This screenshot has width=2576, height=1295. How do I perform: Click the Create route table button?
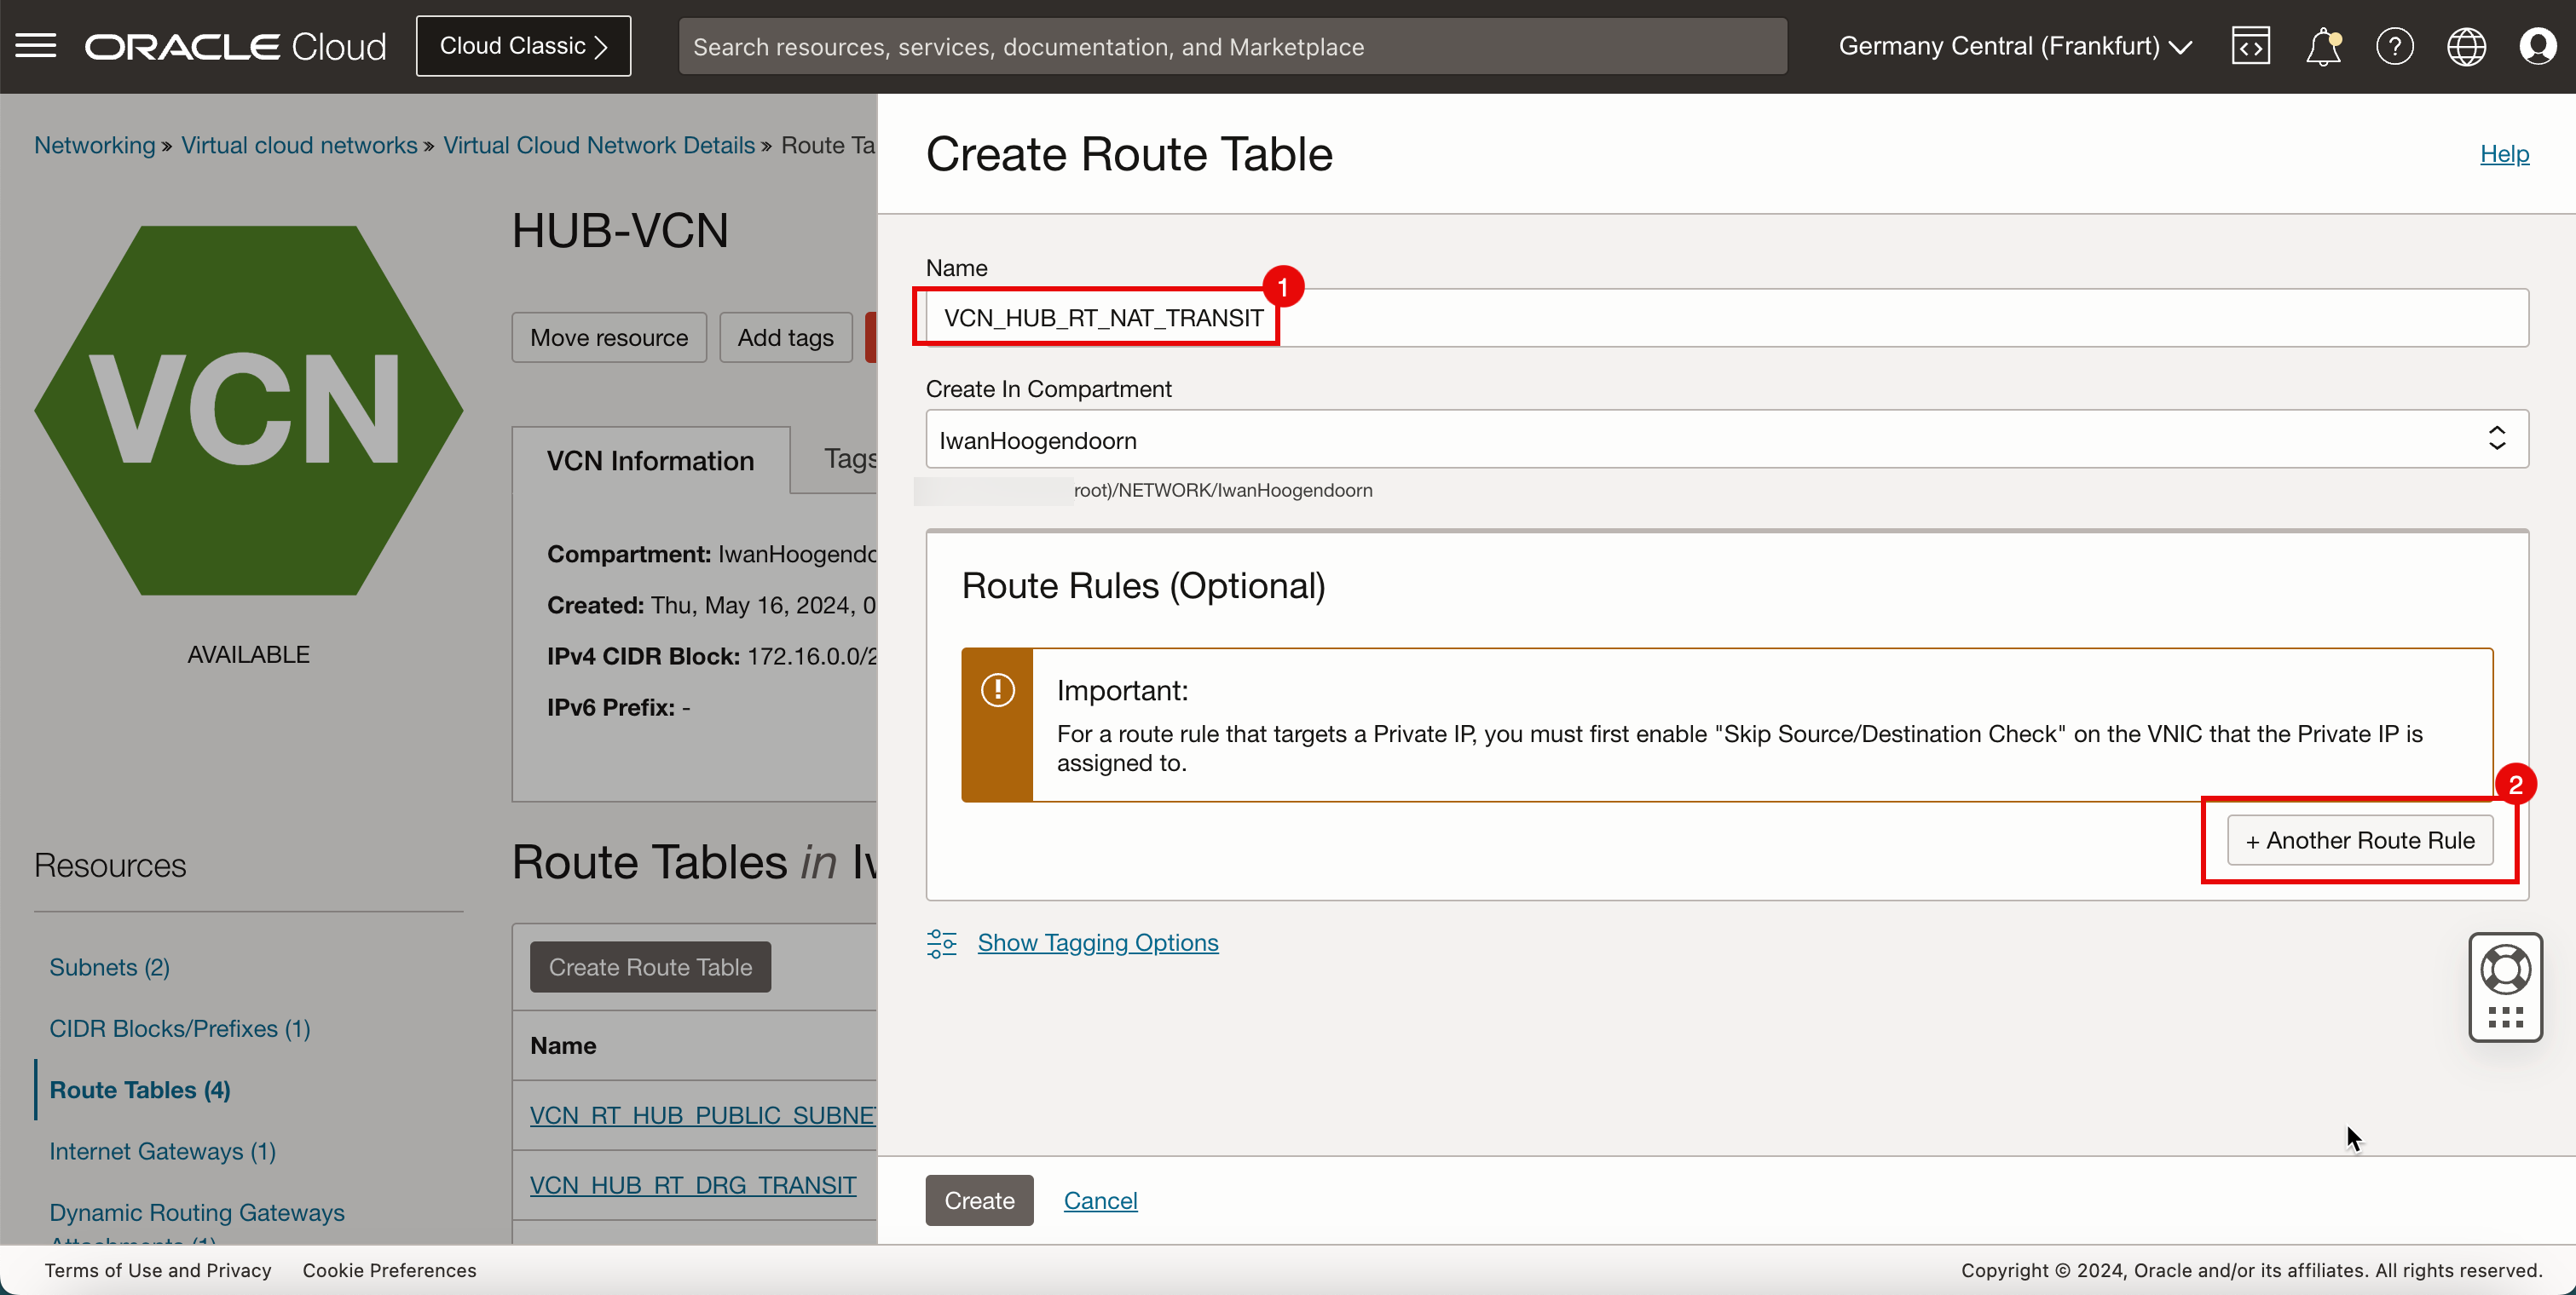[979, 1200]
